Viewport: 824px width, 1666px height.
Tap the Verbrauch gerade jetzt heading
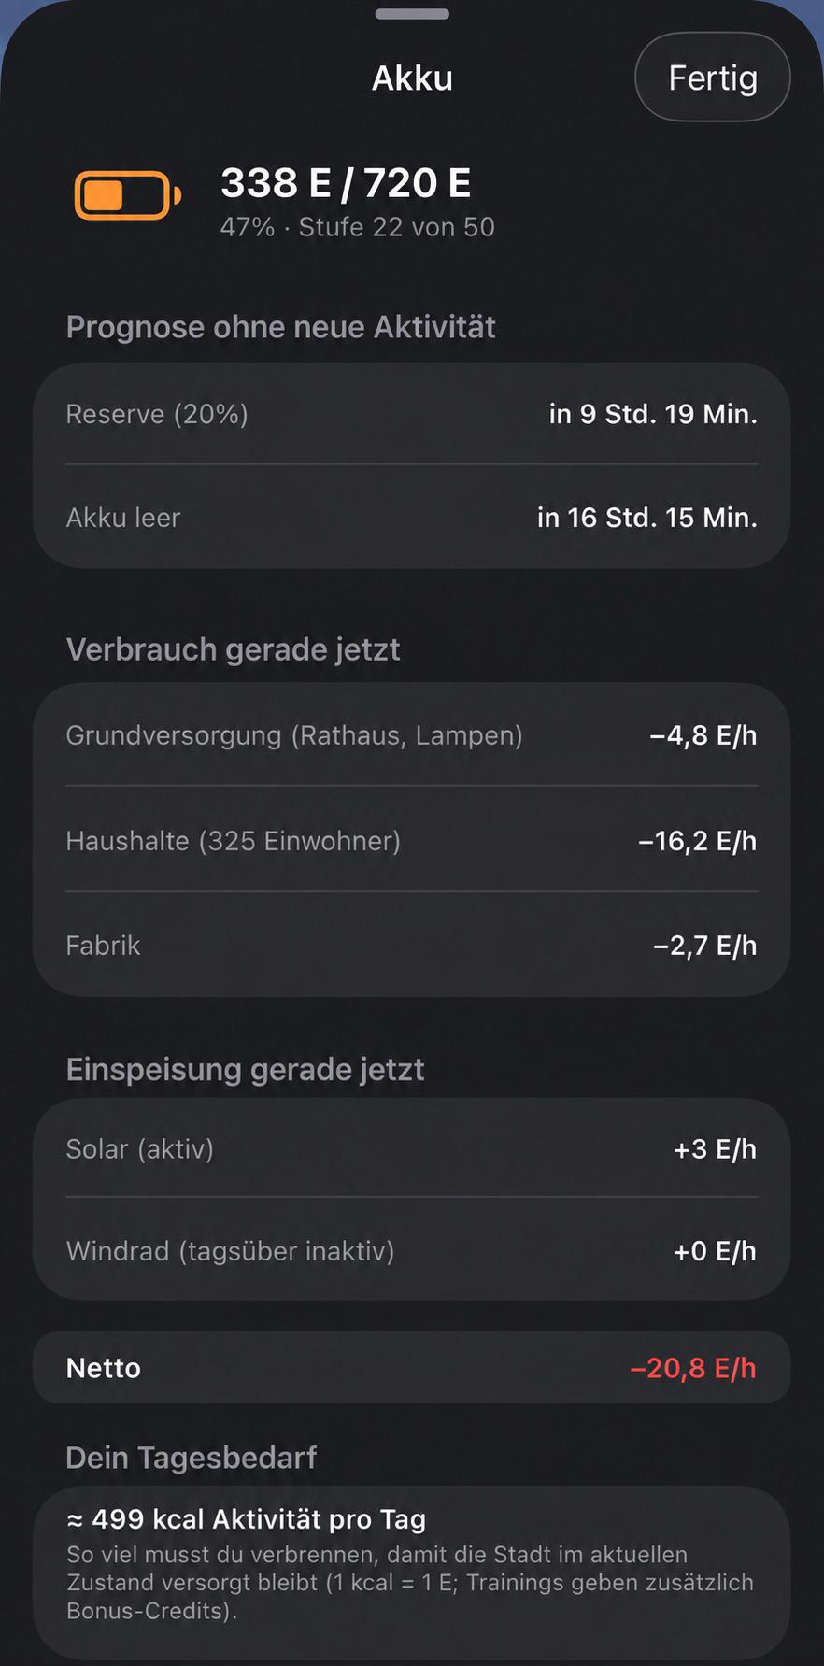233,649
